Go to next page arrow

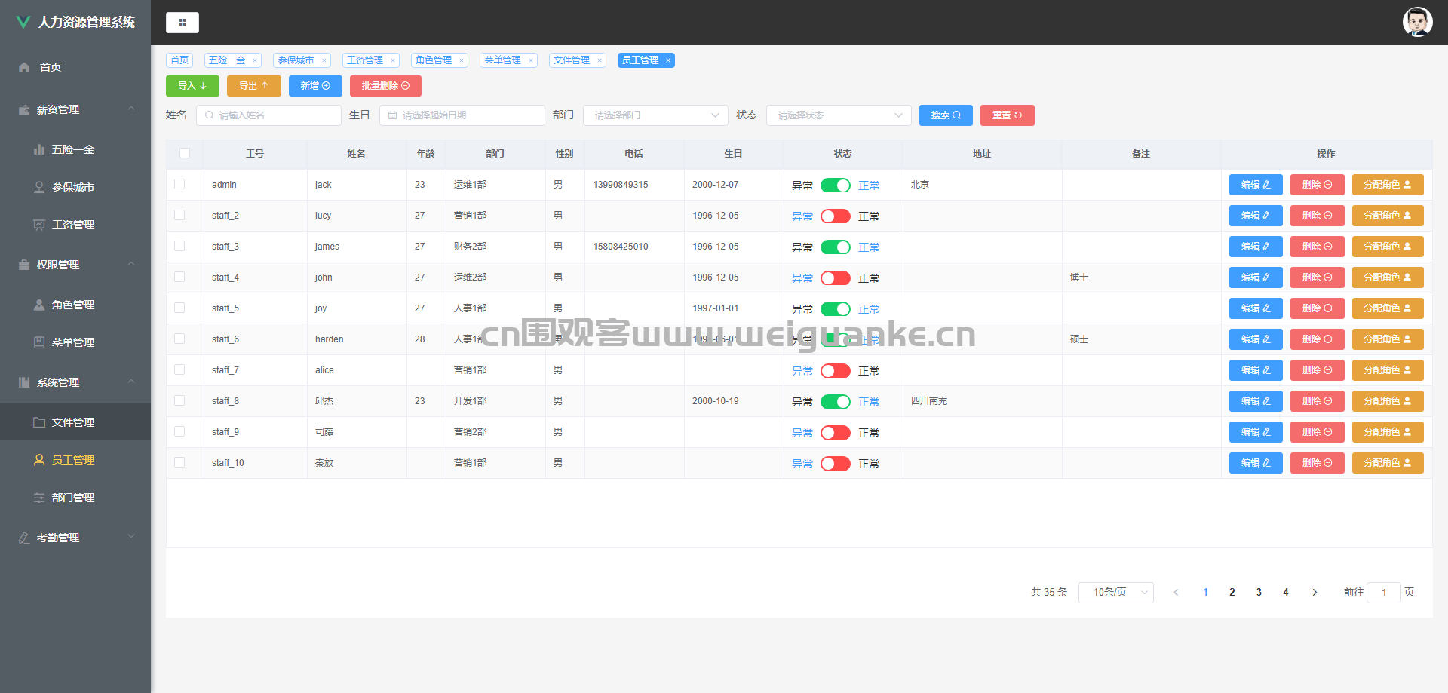[1315, 592]
